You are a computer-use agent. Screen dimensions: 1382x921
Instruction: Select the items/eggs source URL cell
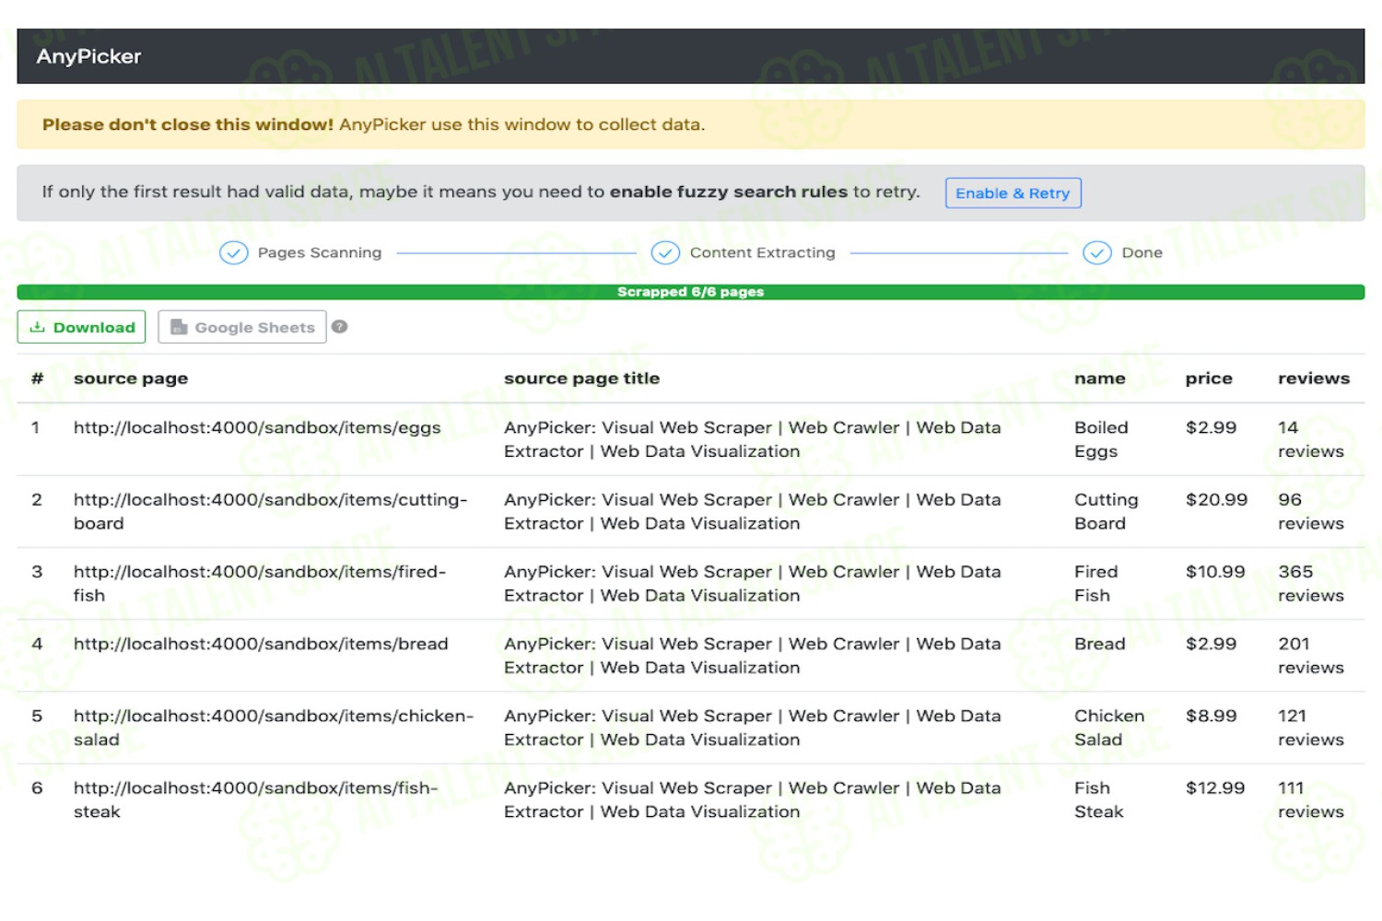point(257,427)
